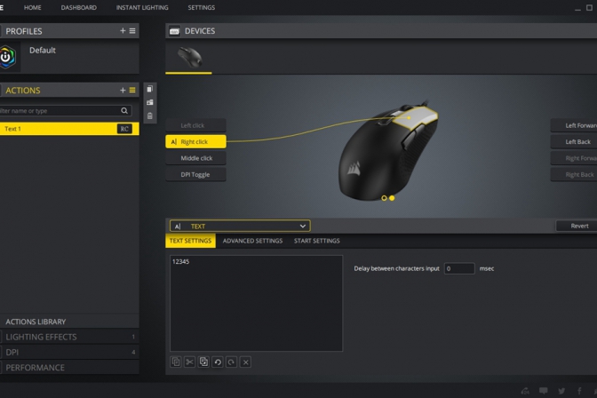Viewport: 597px width, 398px height.
Task: Select the Default profile
Action: pos(69,57)
